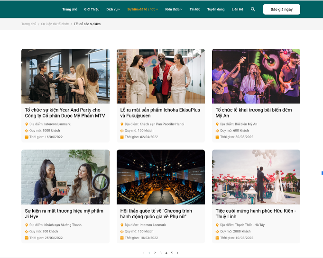Go to Tuyển dụng in navigation
Screen dimensions: 323x258
(216, 9)
